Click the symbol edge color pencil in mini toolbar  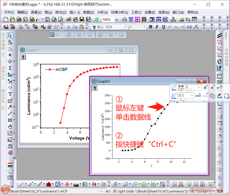tap(174, 87)
